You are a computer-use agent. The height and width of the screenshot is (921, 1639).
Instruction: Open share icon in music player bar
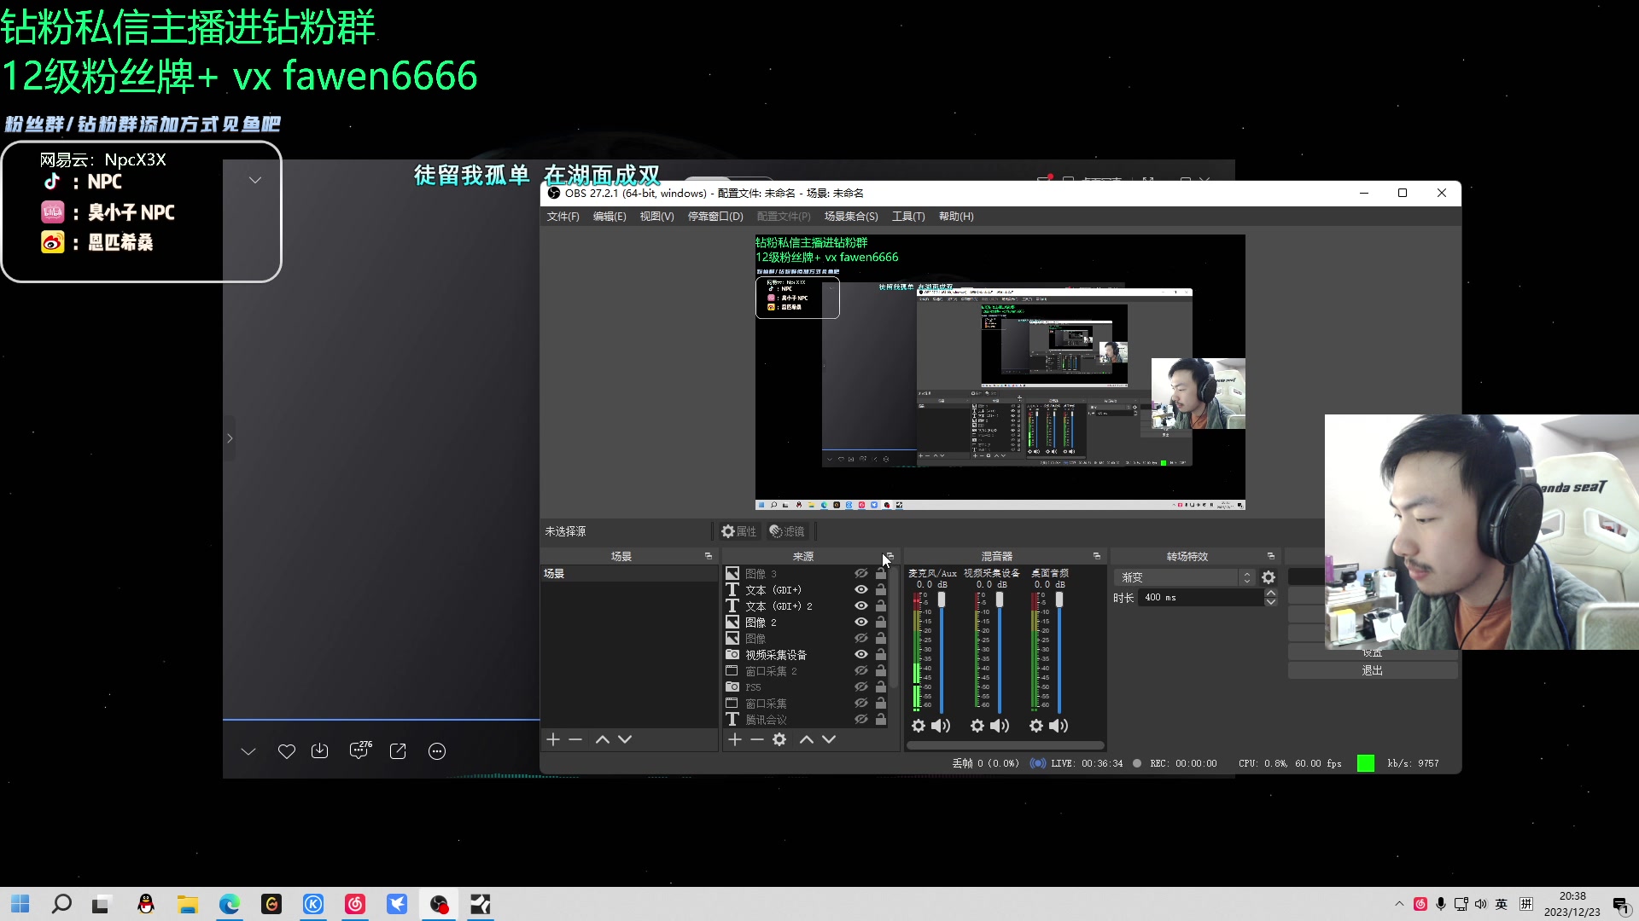click(398, 751)
